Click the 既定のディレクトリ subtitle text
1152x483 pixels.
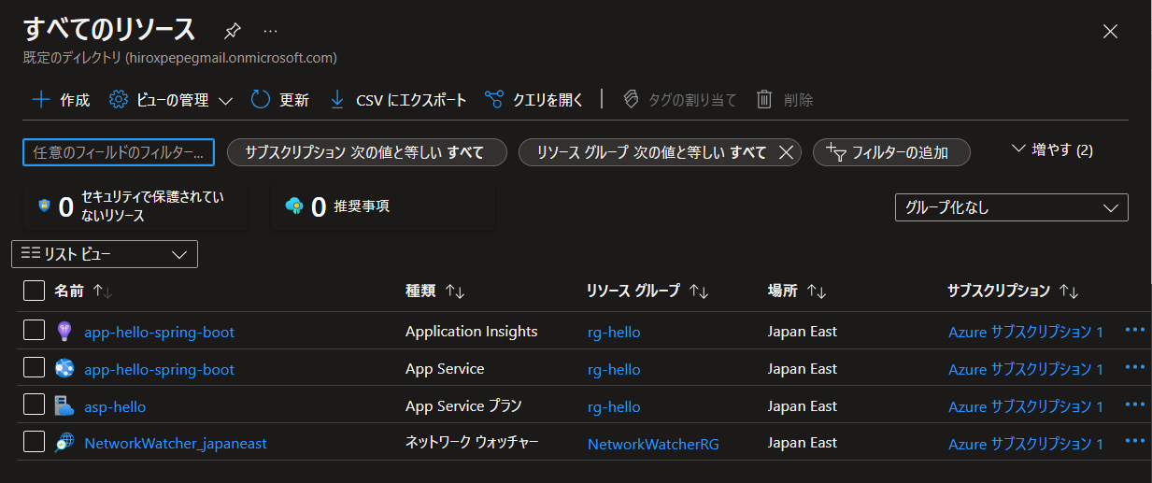pyautogui.click(x=180, y=58)
